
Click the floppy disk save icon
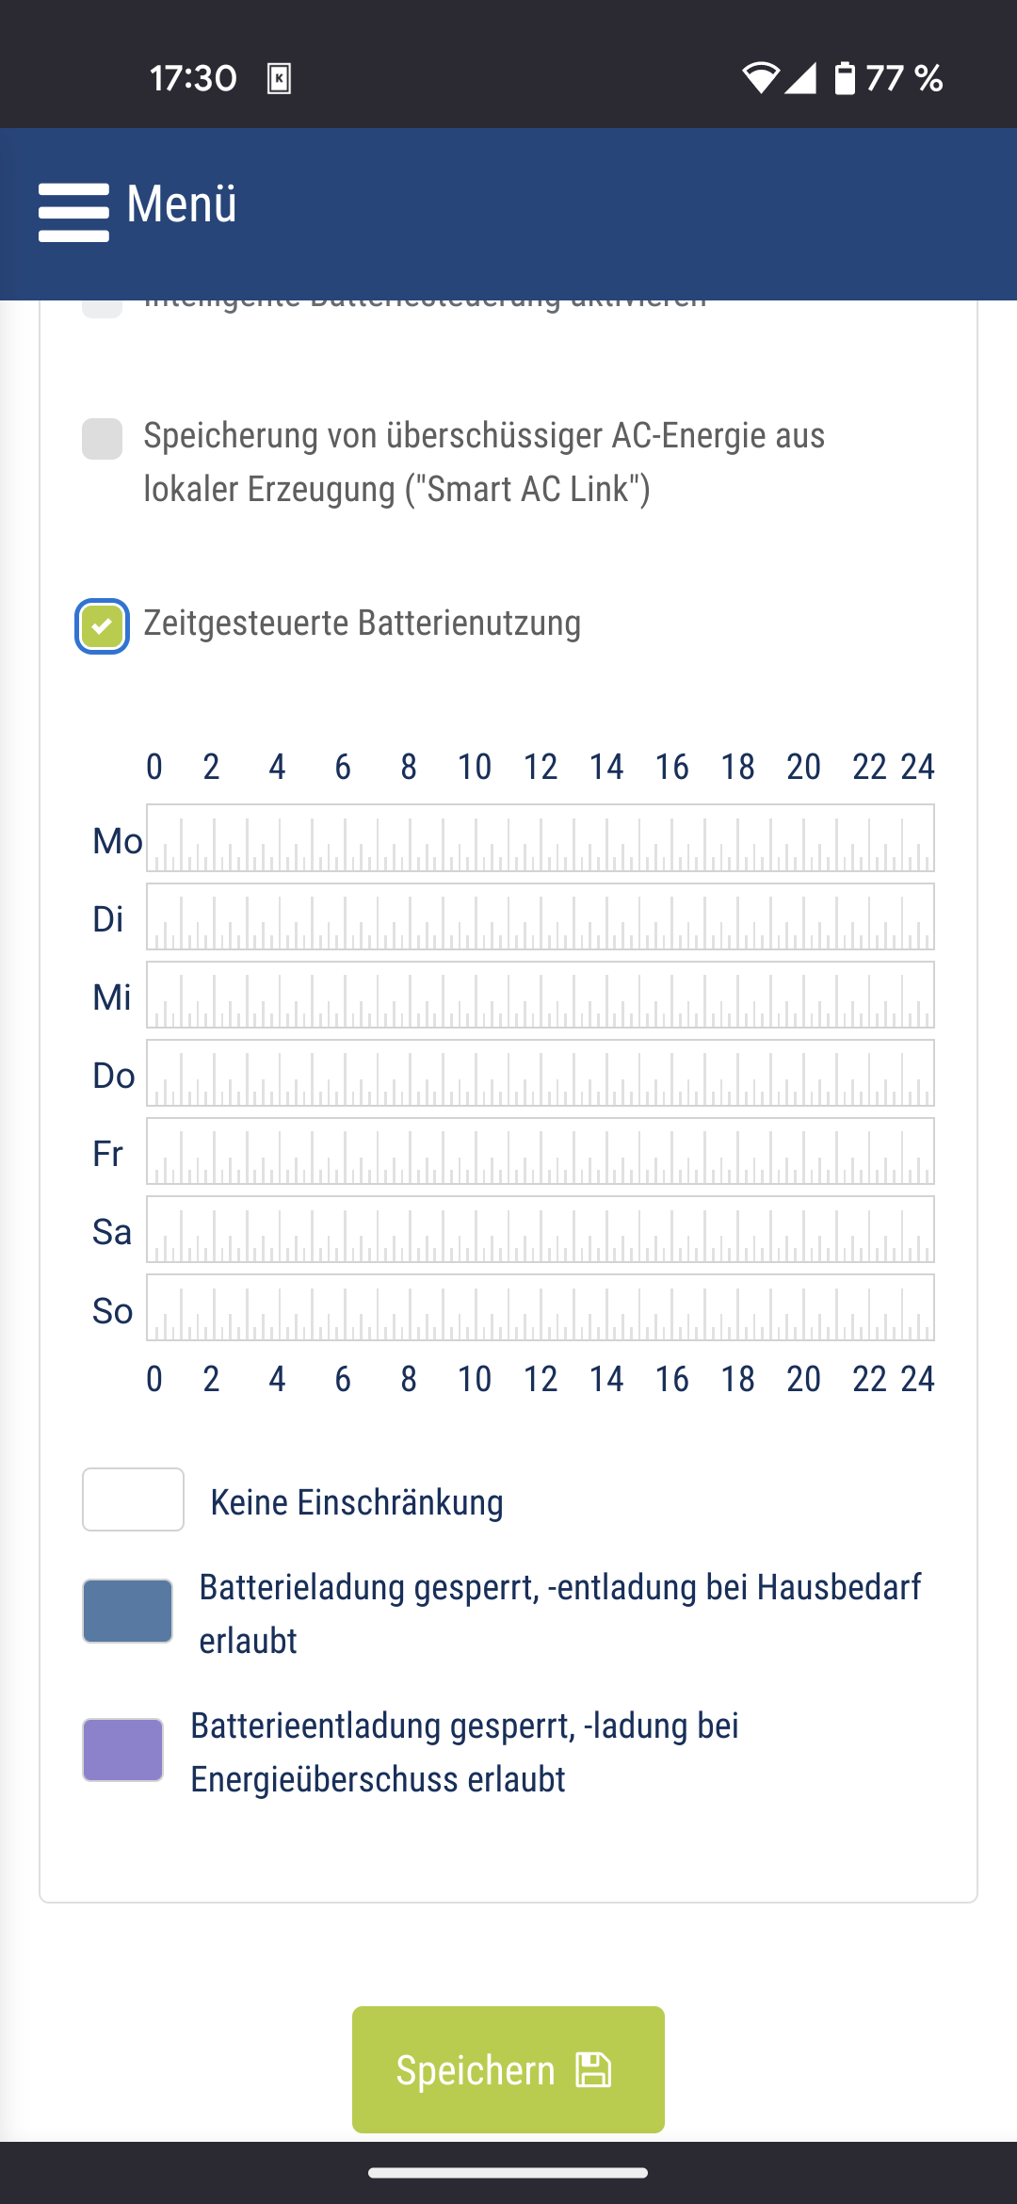(594, 2069)
